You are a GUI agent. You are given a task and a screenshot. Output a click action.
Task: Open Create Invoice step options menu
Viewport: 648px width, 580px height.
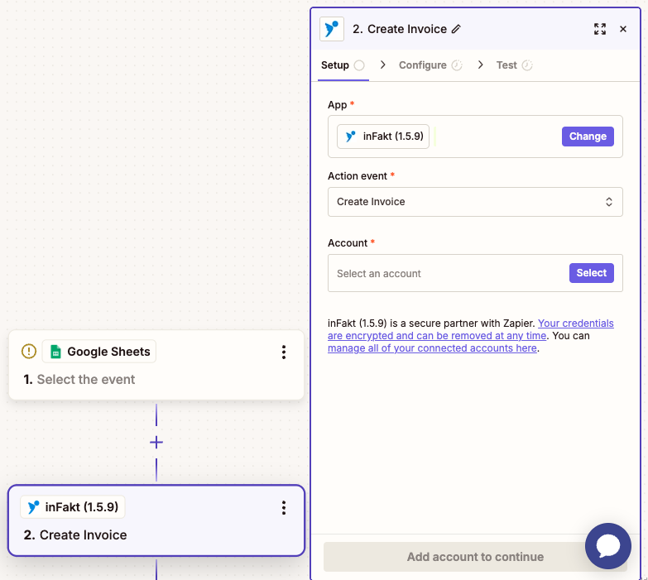tap(284, 508)
